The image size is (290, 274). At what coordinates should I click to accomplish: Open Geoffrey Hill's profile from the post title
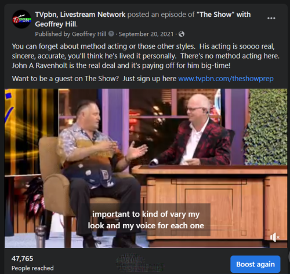[56, 24]
